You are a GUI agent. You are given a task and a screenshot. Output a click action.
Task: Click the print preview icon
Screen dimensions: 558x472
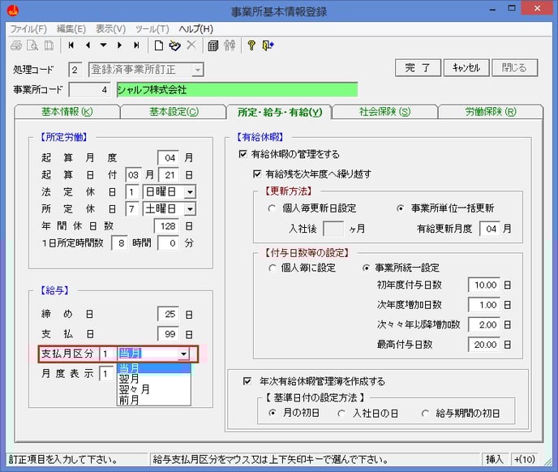(32, 45)
